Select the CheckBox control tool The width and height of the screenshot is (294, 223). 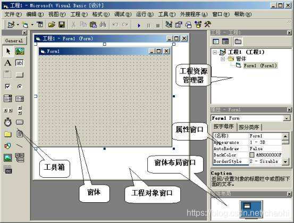tap(8, 86)
